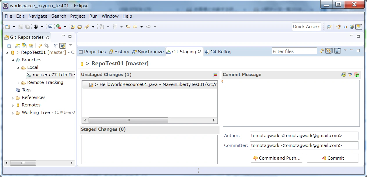Click the Unstaged Changes horizontal scrollbar

click(x=150, y=120)
